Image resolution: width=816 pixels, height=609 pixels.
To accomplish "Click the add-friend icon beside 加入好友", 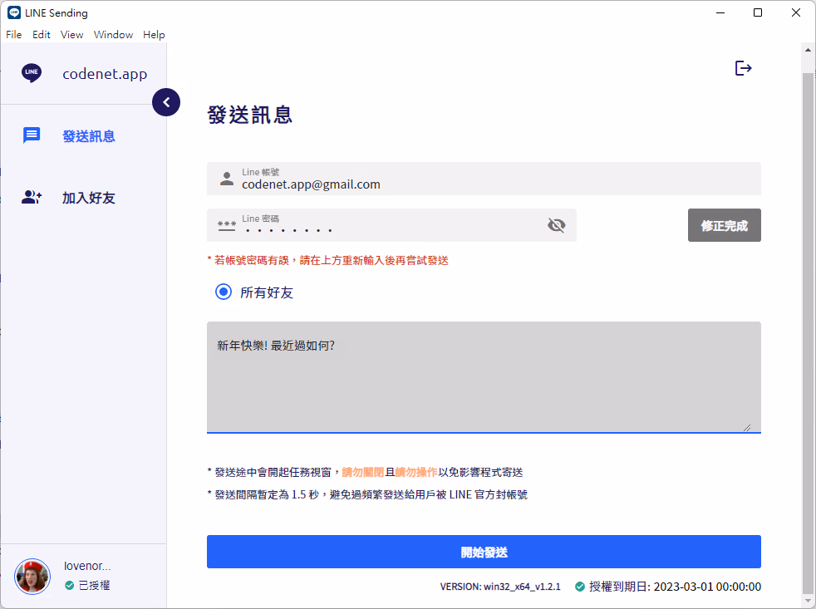I will click(x=32, y=197).
